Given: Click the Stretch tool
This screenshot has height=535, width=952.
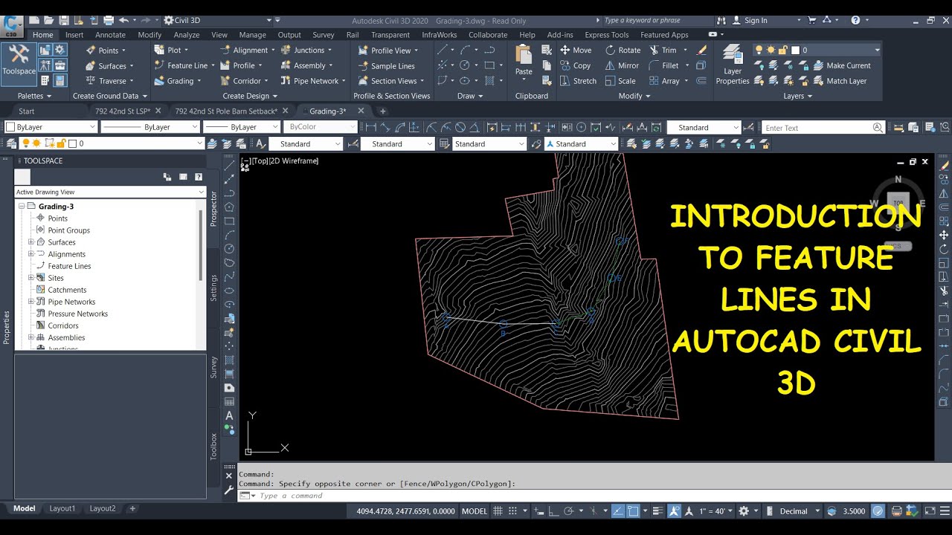Looking at the screenshot, I should pos(578,81).
